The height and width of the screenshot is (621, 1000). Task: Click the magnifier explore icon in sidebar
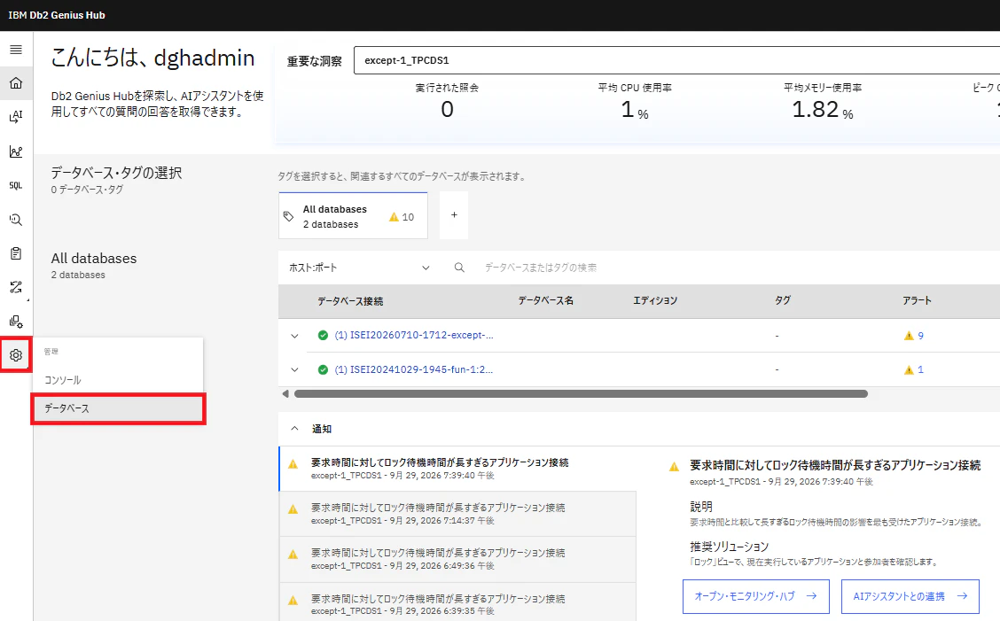pyautogui.click(x=16, y=220)
